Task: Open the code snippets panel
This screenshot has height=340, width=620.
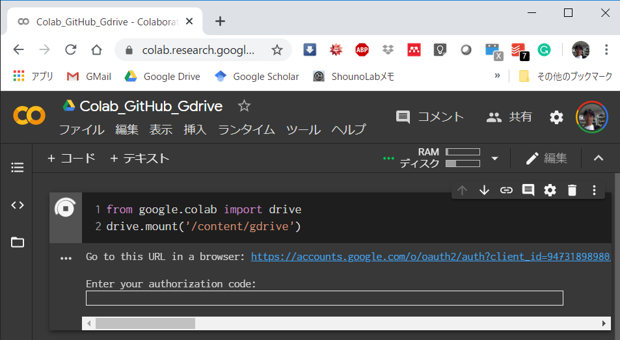Action: tap(17, 205)
